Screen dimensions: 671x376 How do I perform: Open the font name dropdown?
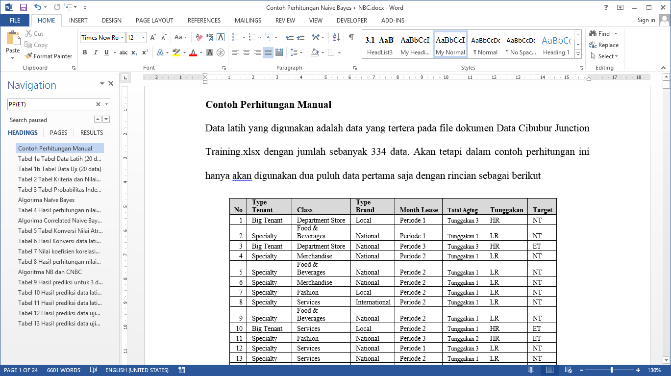coord(122,38)
